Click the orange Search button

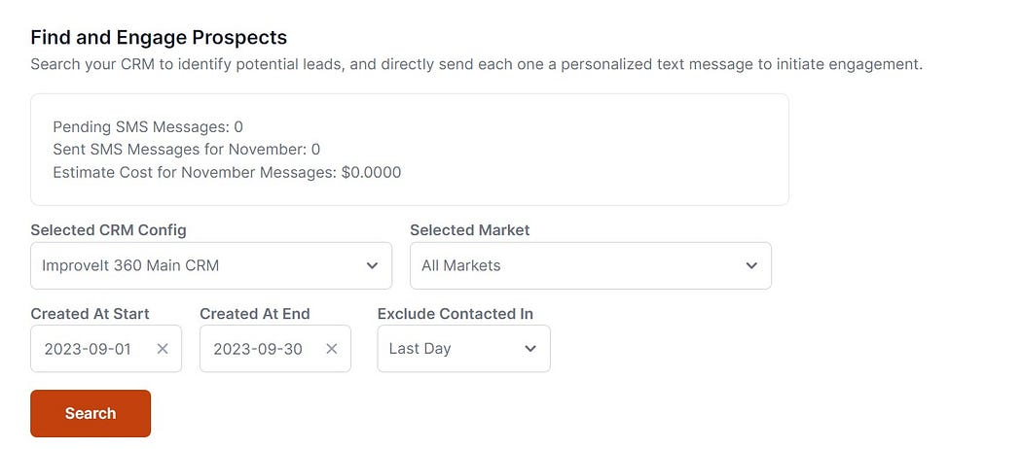pyautogui.click(x=91, y=413)
